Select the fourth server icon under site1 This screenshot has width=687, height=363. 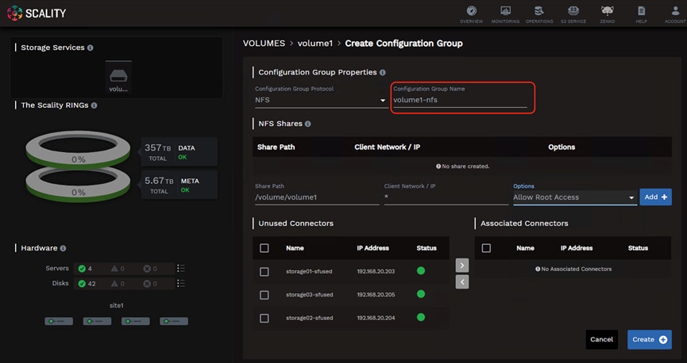click(x=174, y=322)
